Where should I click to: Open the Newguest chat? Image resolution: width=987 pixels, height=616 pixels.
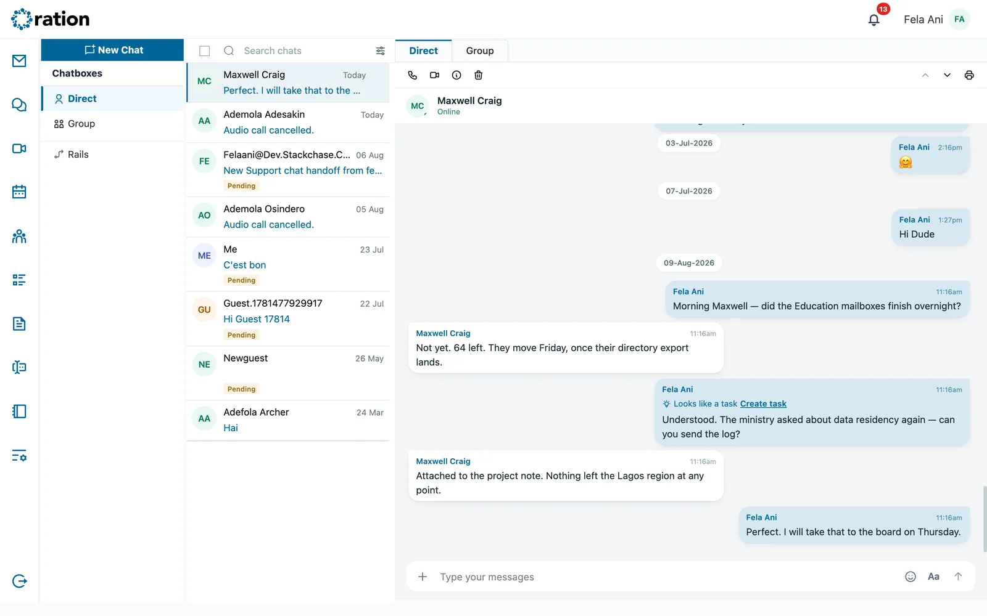coord(288,373)
